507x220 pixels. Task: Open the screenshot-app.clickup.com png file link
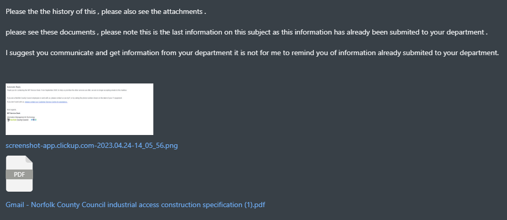coord(91,145)
